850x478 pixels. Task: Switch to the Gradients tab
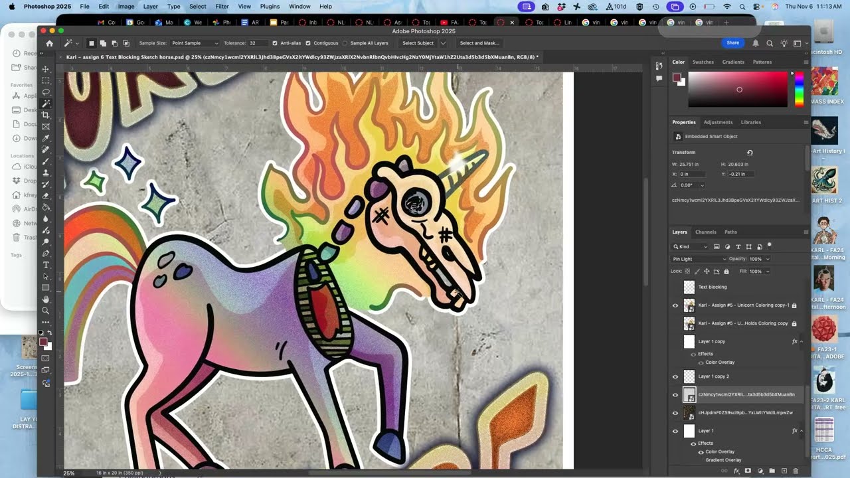pos(733,62)
